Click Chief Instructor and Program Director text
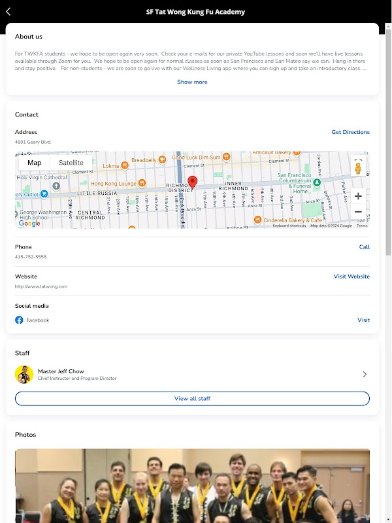Image resolution: width=392 pixels, height=523 pixels. click(x=77, y=379)
